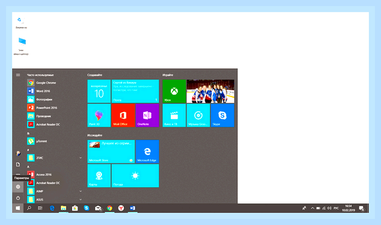Launch PowerPoint 2016 from the app list
Viewport: 381px width, 225px height.
click(x=55, y=108)
